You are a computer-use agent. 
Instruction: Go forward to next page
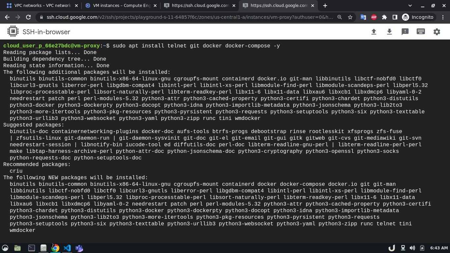pyautogui.click(x=18, y=17)
